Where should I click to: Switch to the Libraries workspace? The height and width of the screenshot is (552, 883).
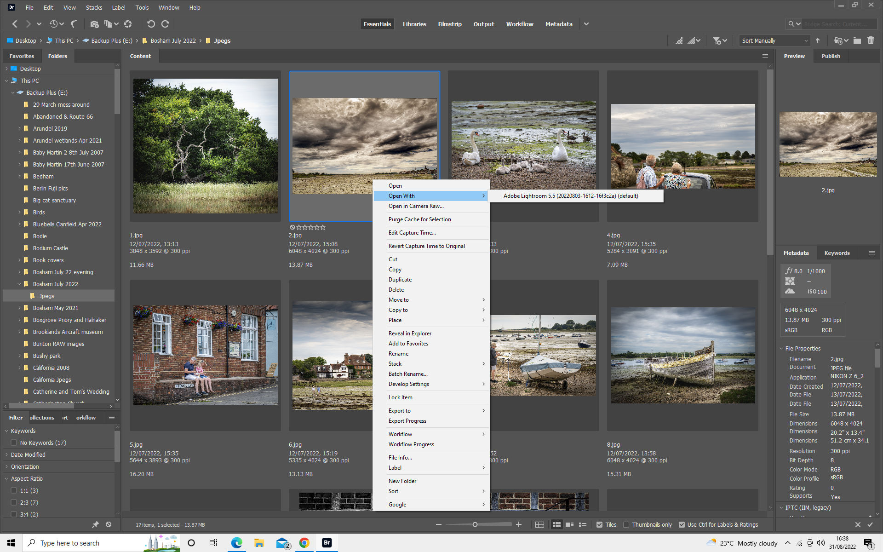pyautogui.click(x=414, y=24)
